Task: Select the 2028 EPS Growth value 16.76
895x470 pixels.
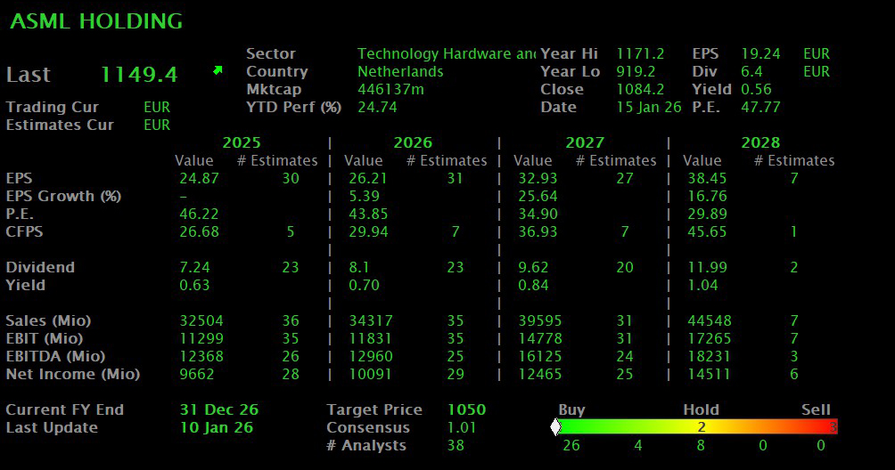Action: point(707,196)
